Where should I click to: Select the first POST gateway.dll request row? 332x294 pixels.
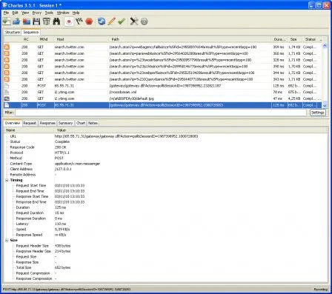[x=162, y=86]
